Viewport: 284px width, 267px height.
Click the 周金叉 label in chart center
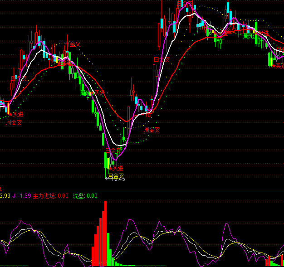coord(152,130)
